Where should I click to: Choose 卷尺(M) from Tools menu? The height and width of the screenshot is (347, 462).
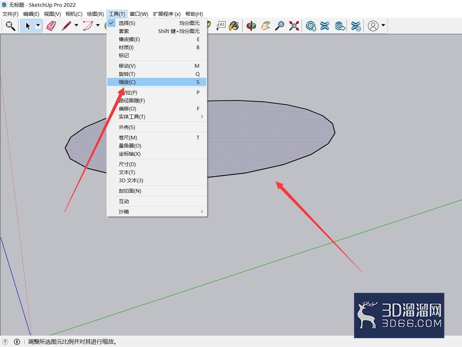[157, 137]
